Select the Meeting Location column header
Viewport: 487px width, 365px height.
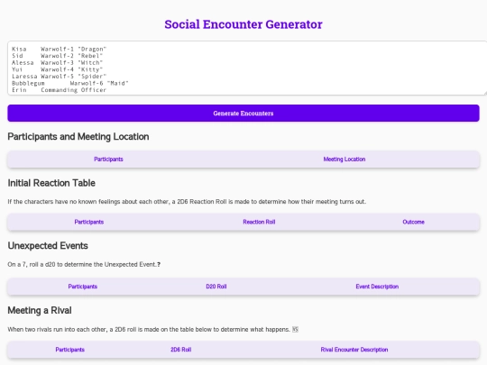(x=345, y=160)
